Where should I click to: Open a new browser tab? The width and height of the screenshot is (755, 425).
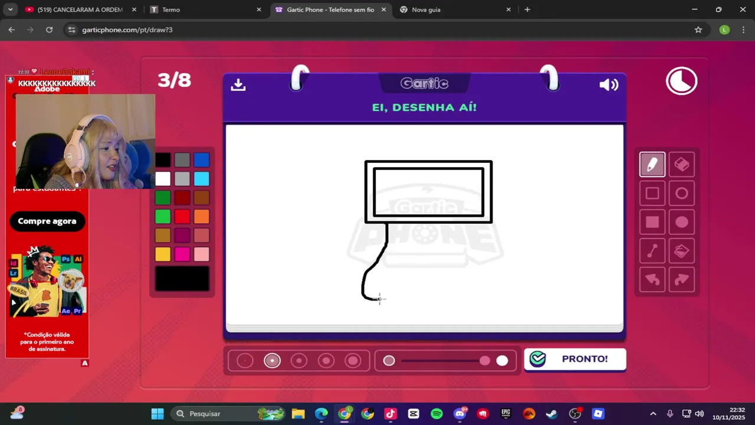[x=527, y=9]
